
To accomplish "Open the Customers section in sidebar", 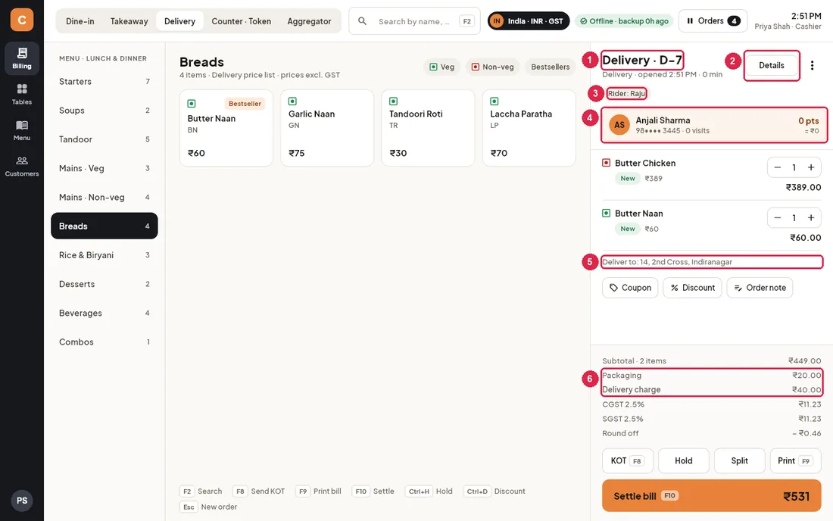I will pos(22,166).
